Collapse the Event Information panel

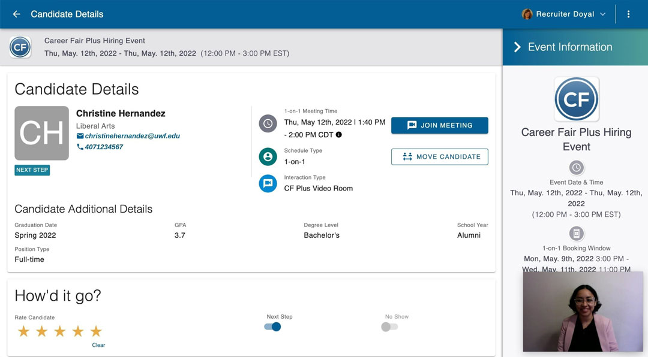(517, 47)
